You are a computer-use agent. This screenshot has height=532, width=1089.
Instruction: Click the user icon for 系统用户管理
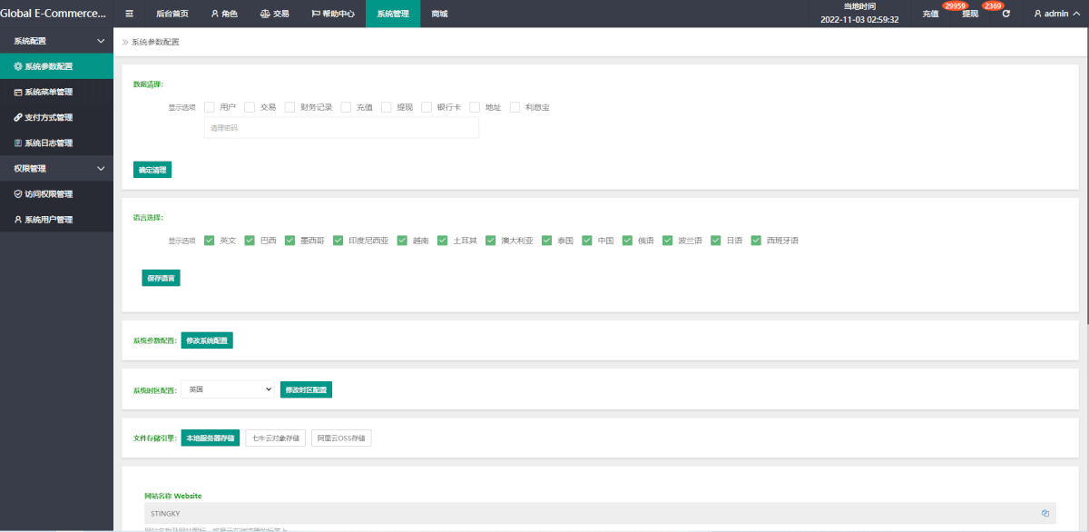click(x=18, y=220)
